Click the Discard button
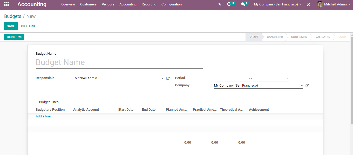Viewport: 353px width, 155px height. [x=28, y=26]
